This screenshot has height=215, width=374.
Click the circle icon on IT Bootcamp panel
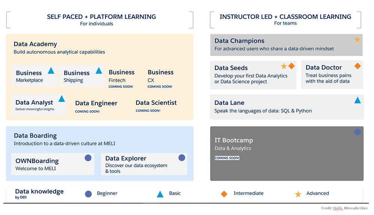[357, 132]
